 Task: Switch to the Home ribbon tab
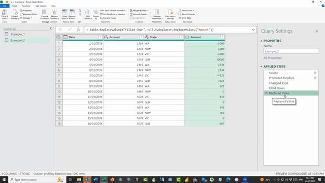(x=14, y=6)
